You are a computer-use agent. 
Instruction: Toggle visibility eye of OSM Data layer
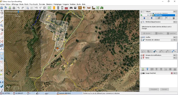pyautogui.click(x=148, y=15)
